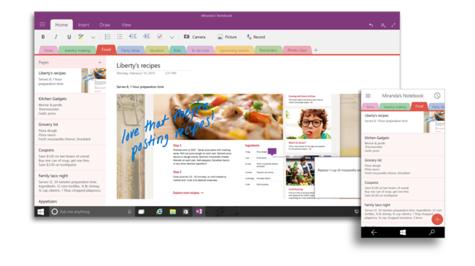
Task: Launch Internet Explorer from taskbar
Action: [x=159, y=212]
